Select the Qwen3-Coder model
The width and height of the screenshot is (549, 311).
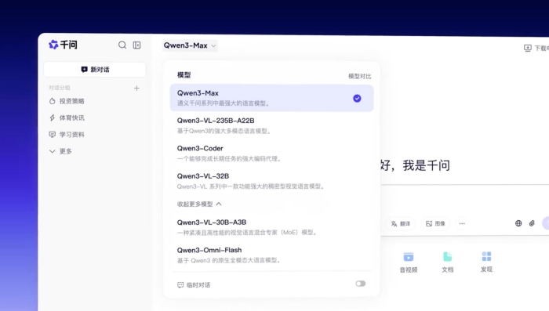[x=271, y=154]
